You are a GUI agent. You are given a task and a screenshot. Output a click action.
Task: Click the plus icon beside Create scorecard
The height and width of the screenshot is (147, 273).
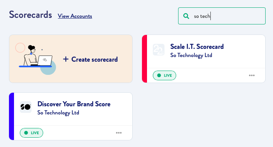click(x=66, y=59)
